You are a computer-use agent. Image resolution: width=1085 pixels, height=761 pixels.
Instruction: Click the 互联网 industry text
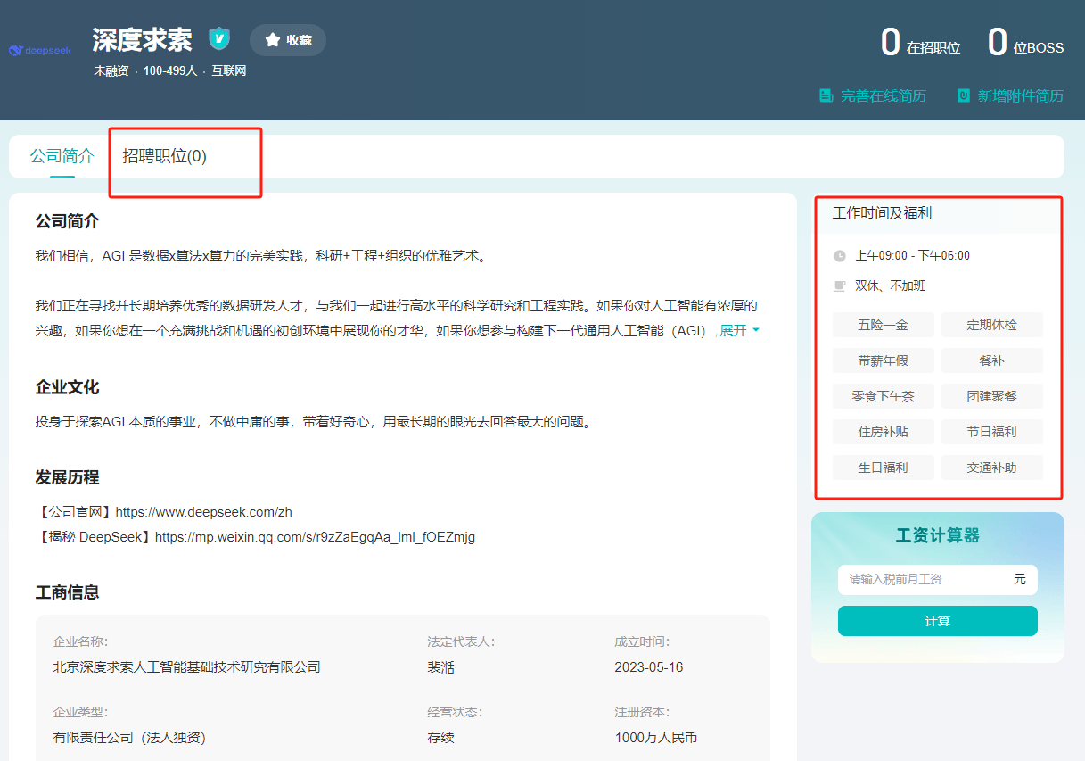[x=228, y=71]
